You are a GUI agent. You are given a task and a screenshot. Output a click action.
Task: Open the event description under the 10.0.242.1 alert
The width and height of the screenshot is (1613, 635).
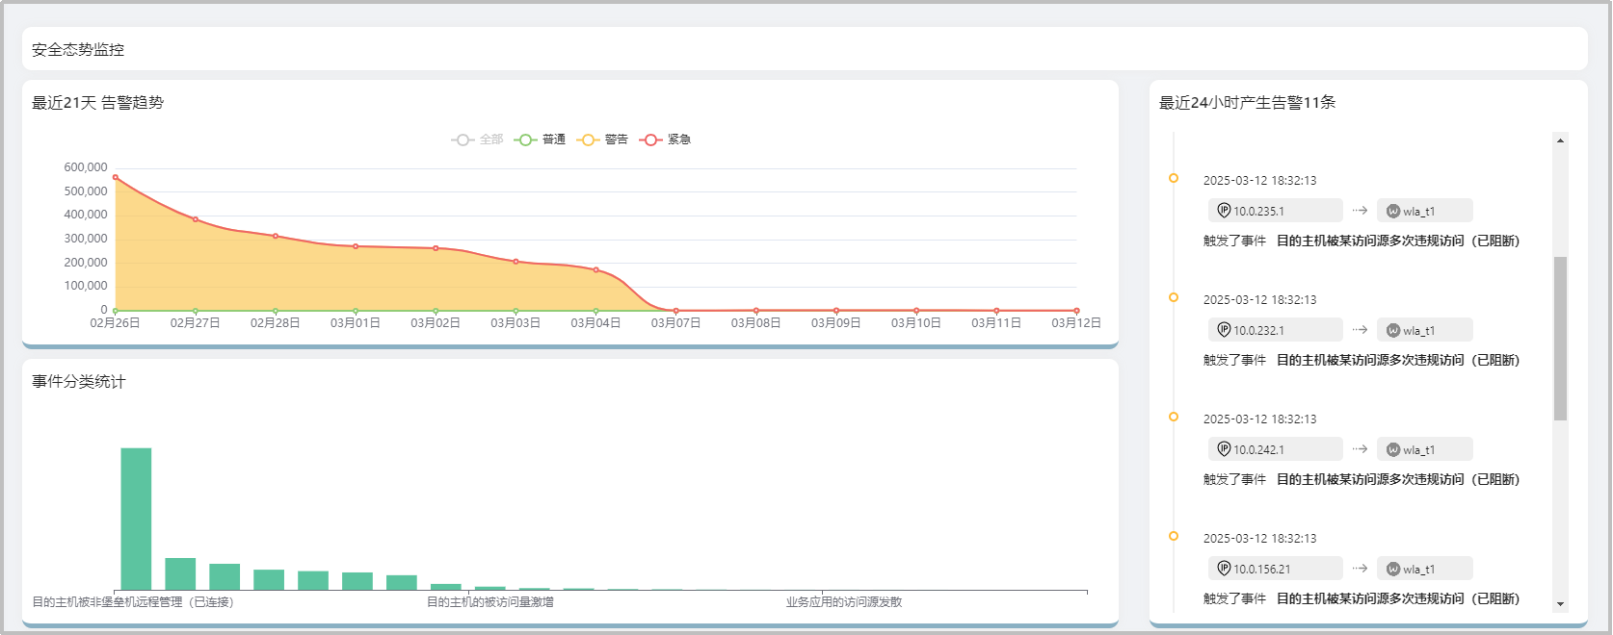point(1398,479)
